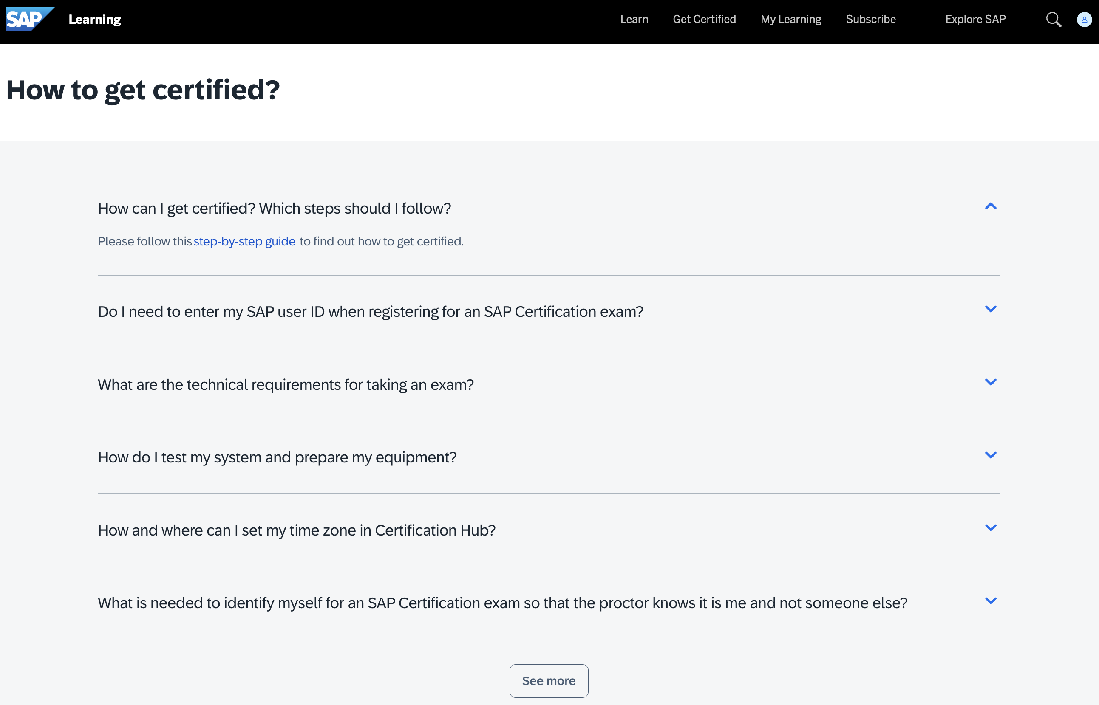
Task: Expand technical requirements question chevron
Action: tap(991, 382)
